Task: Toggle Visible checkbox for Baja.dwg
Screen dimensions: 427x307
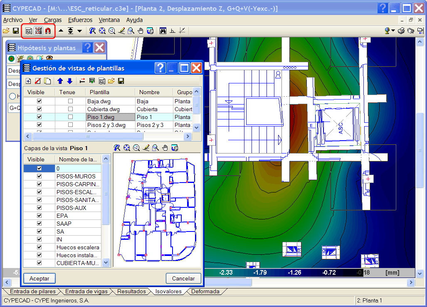Action: [39, 101]
